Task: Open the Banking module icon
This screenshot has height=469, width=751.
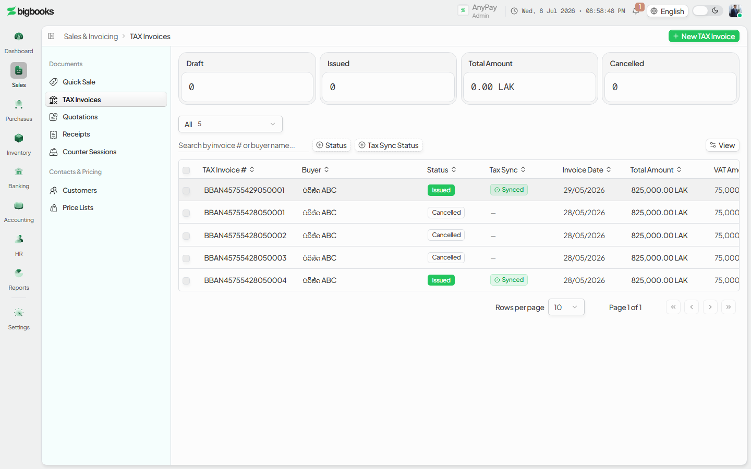Action: pyautogui.click(x=19, y=171)
